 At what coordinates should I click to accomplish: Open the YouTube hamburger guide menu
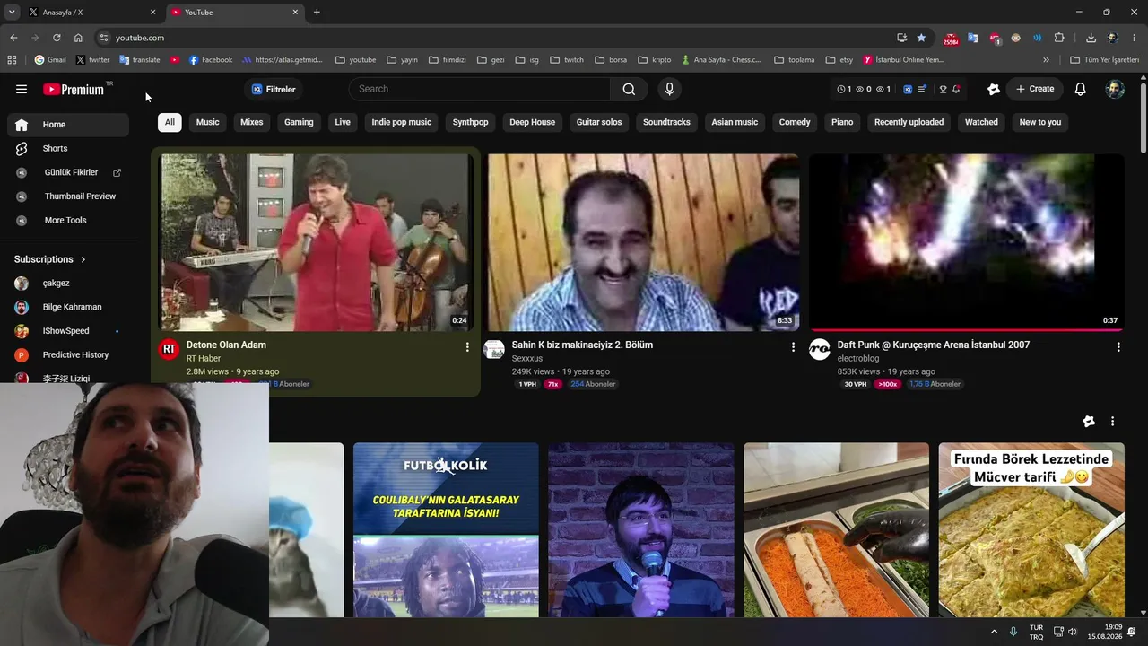click(22, 89)
